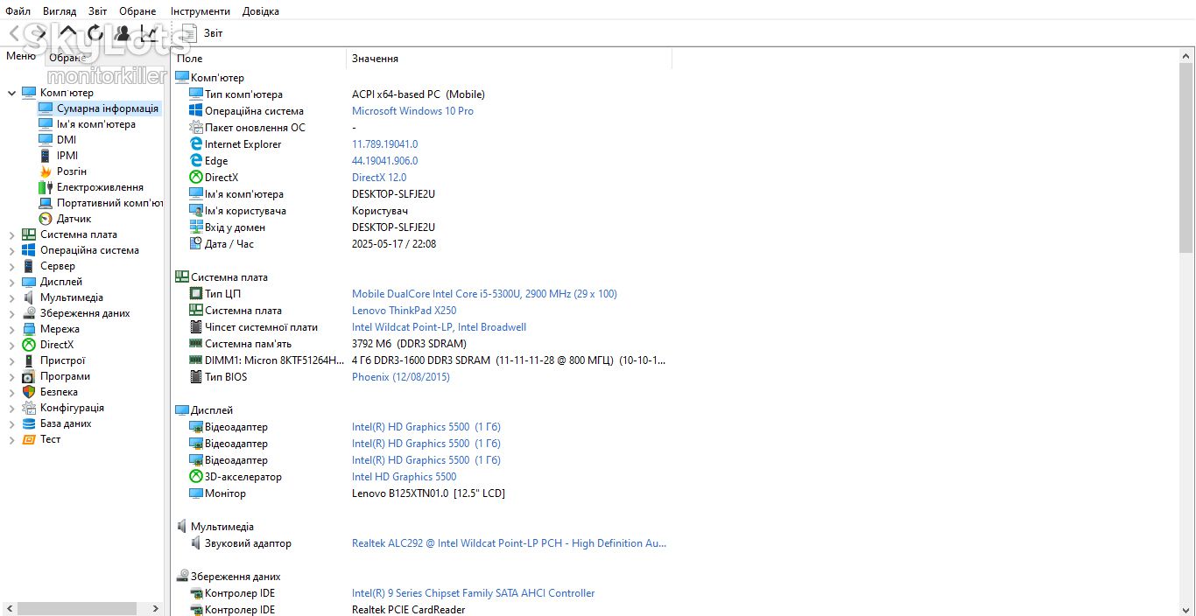The height and width of the screenshot is (616, 1196).
Task: Expand the Операційна система tree node
Action: [x=11, y=250]
